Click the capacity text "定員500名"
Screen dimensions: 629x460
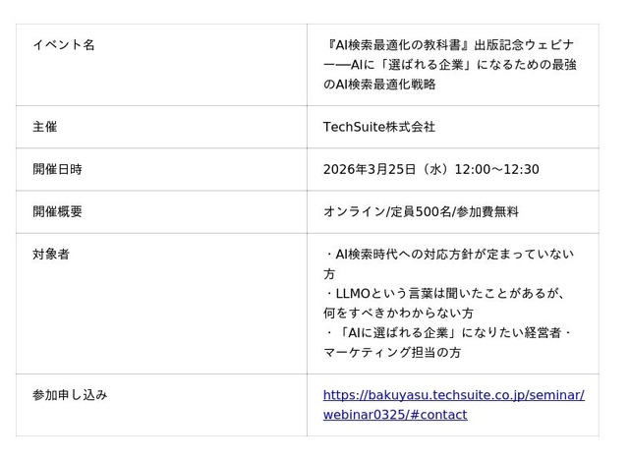[420, 211]
